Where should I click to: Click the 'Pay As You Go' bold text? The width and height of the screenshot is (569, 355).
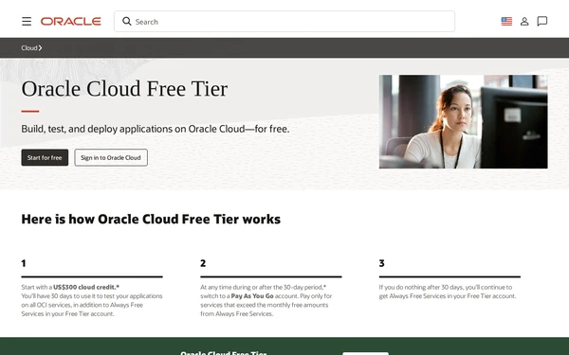click(x=252, y=296)
